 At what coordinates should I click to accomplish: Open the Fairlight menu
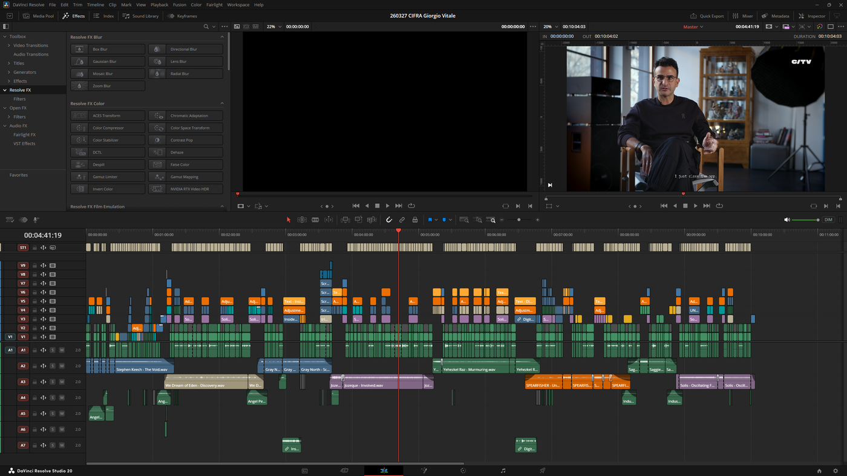(x=214, y=4)
